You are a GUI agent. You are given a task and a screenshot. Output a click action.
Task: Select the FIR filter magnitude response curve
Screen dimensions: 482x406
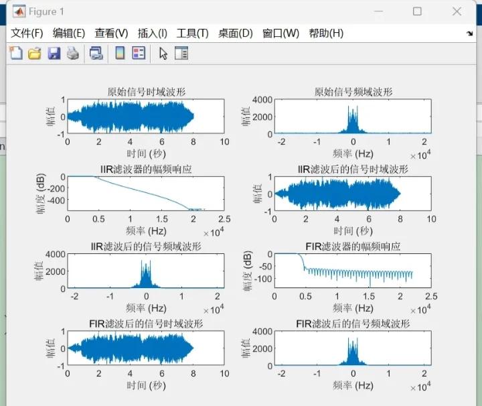click(x=343, y=269)
